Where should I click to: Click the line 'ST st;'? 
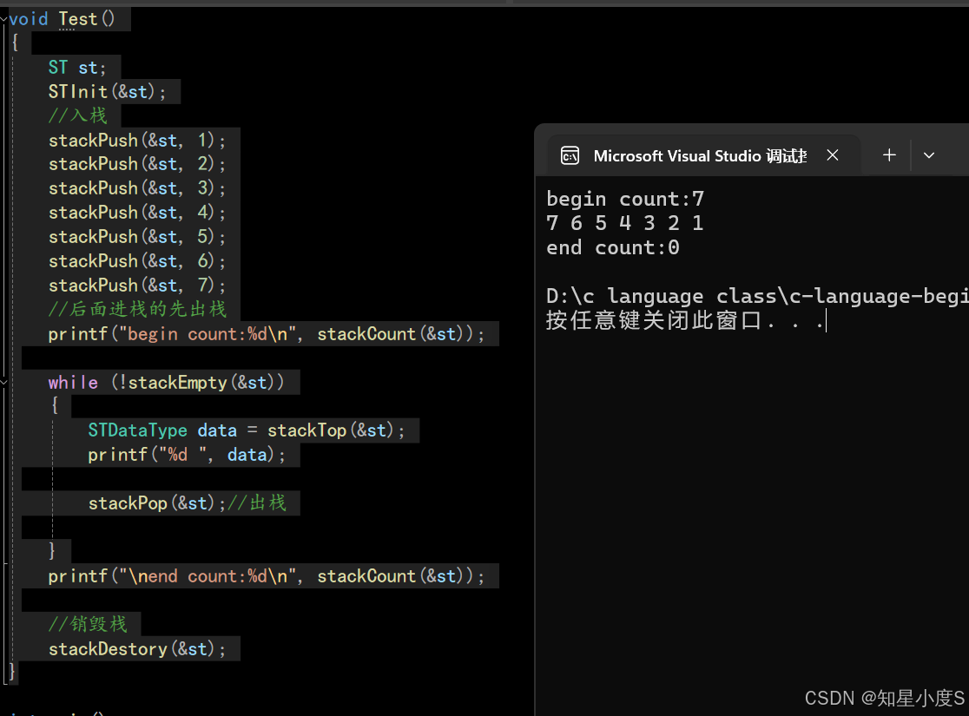click(x=77, y=68)
